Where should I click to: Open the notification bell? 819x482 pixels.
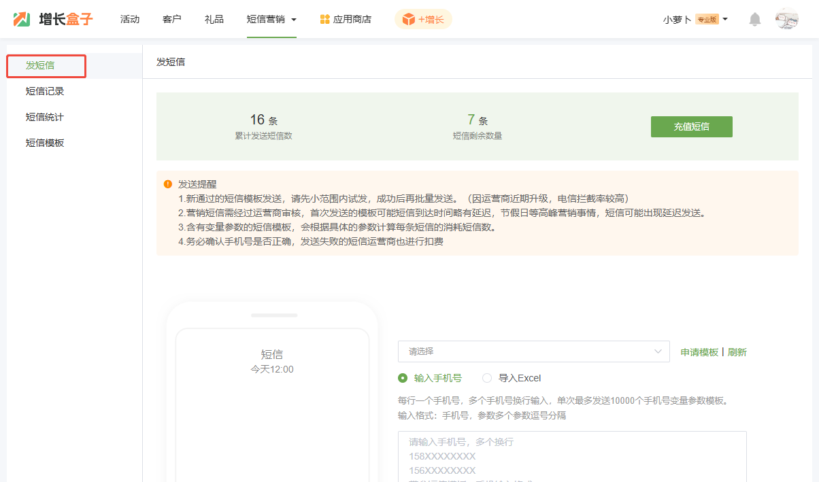(755, 19)
